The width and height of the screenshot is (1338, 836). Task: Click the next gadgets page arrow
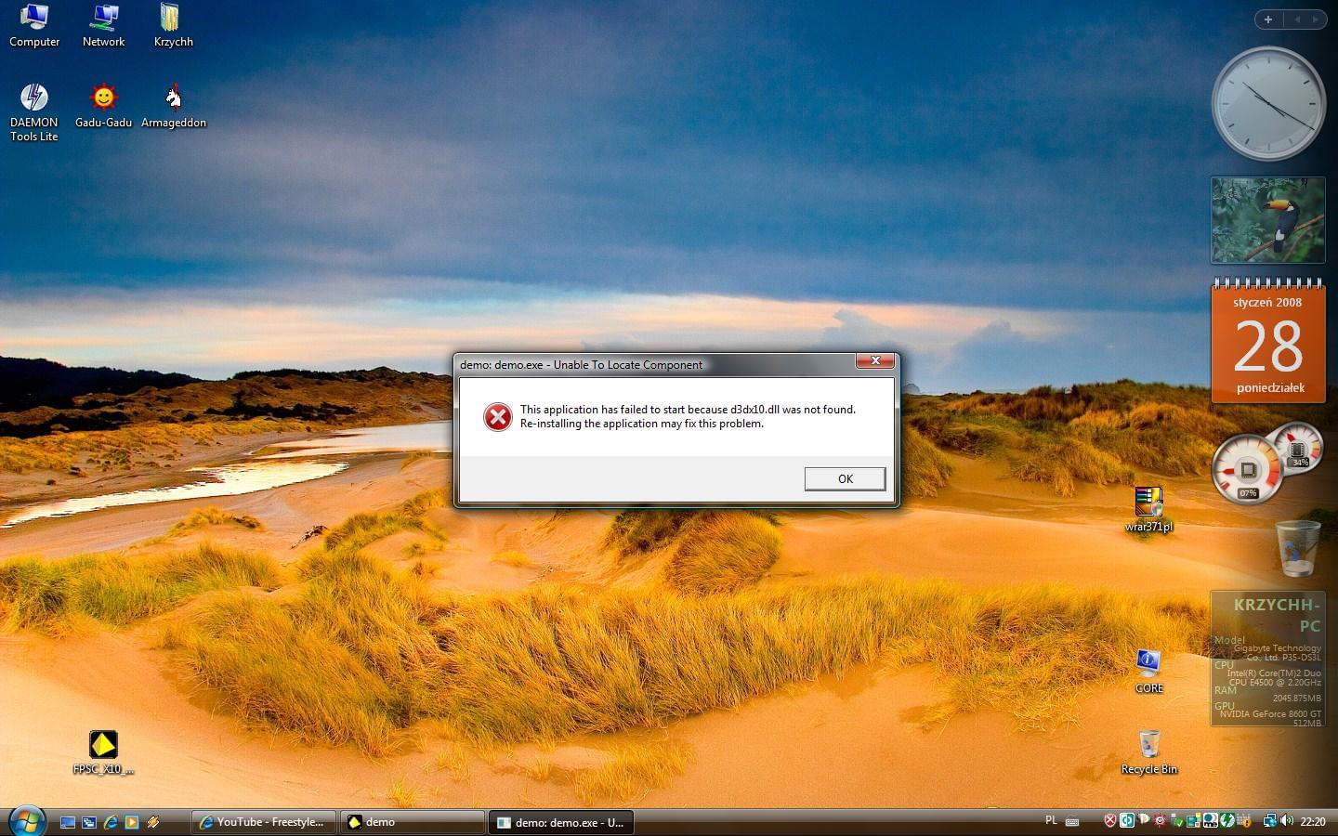(x=1317, y=20)
